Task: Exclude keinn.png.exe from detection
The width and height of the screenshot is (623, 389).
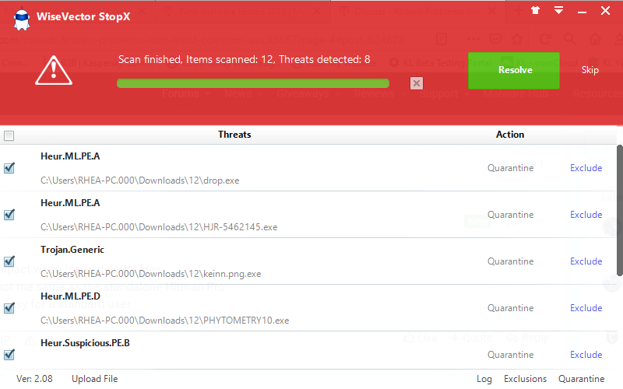Action: point(586,261)
